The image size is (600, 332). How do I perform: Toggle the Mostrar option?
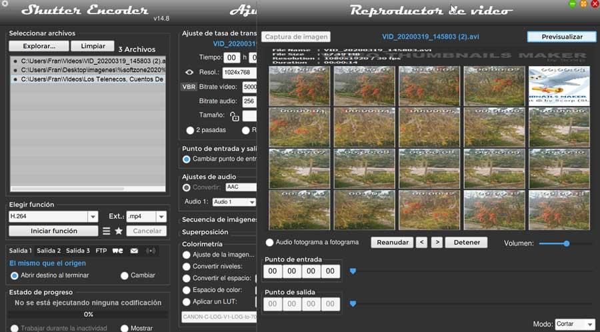coord(125,328)
